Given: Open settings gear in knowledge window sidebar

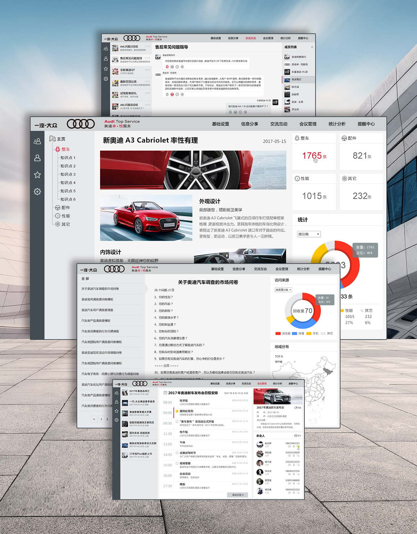Looking at the screenshot, I should click(38, 192).
